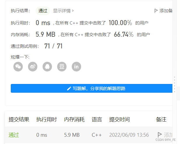The image size is (180, 144).
Task: Click 写题解，分享我的解题思路 button
Action: point(92,88)
